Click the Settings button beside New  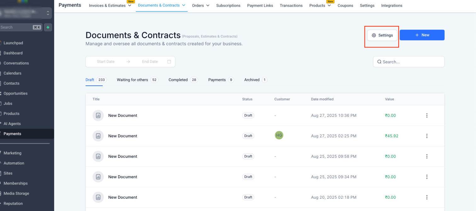pyautogui.click(x=382, y=35)
